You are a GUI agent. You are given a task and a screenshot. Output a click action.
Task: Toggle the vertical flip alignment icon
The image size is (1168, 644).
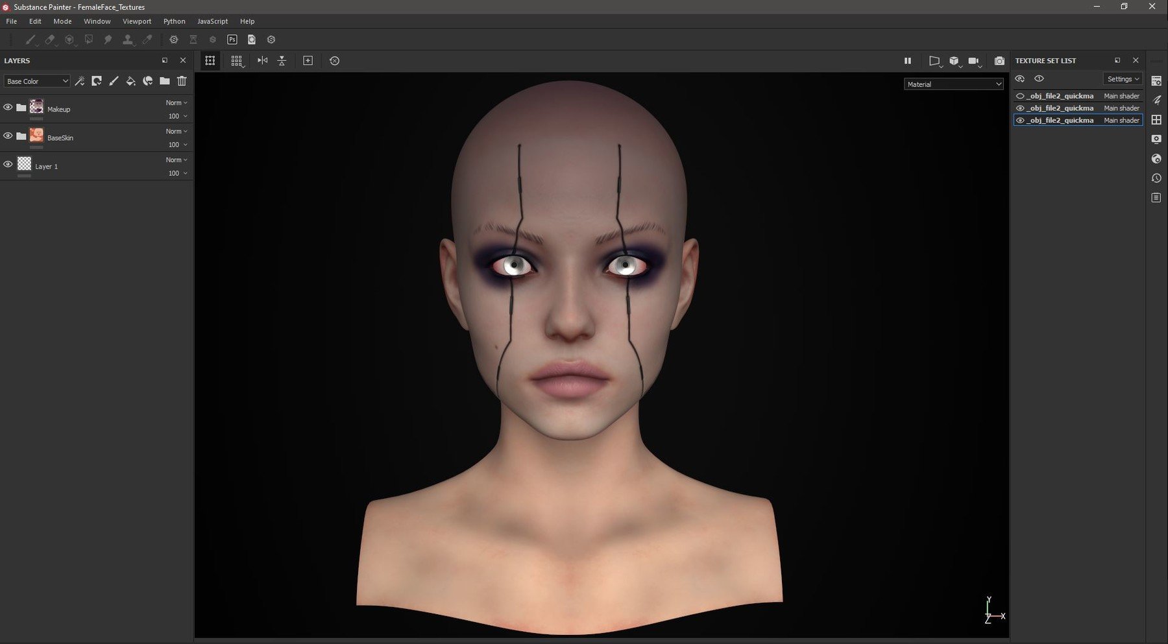(282, 60)
